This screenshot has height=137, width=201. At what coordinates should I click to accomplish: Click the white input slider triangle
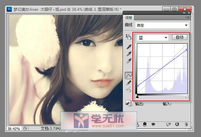pos(187,97)
